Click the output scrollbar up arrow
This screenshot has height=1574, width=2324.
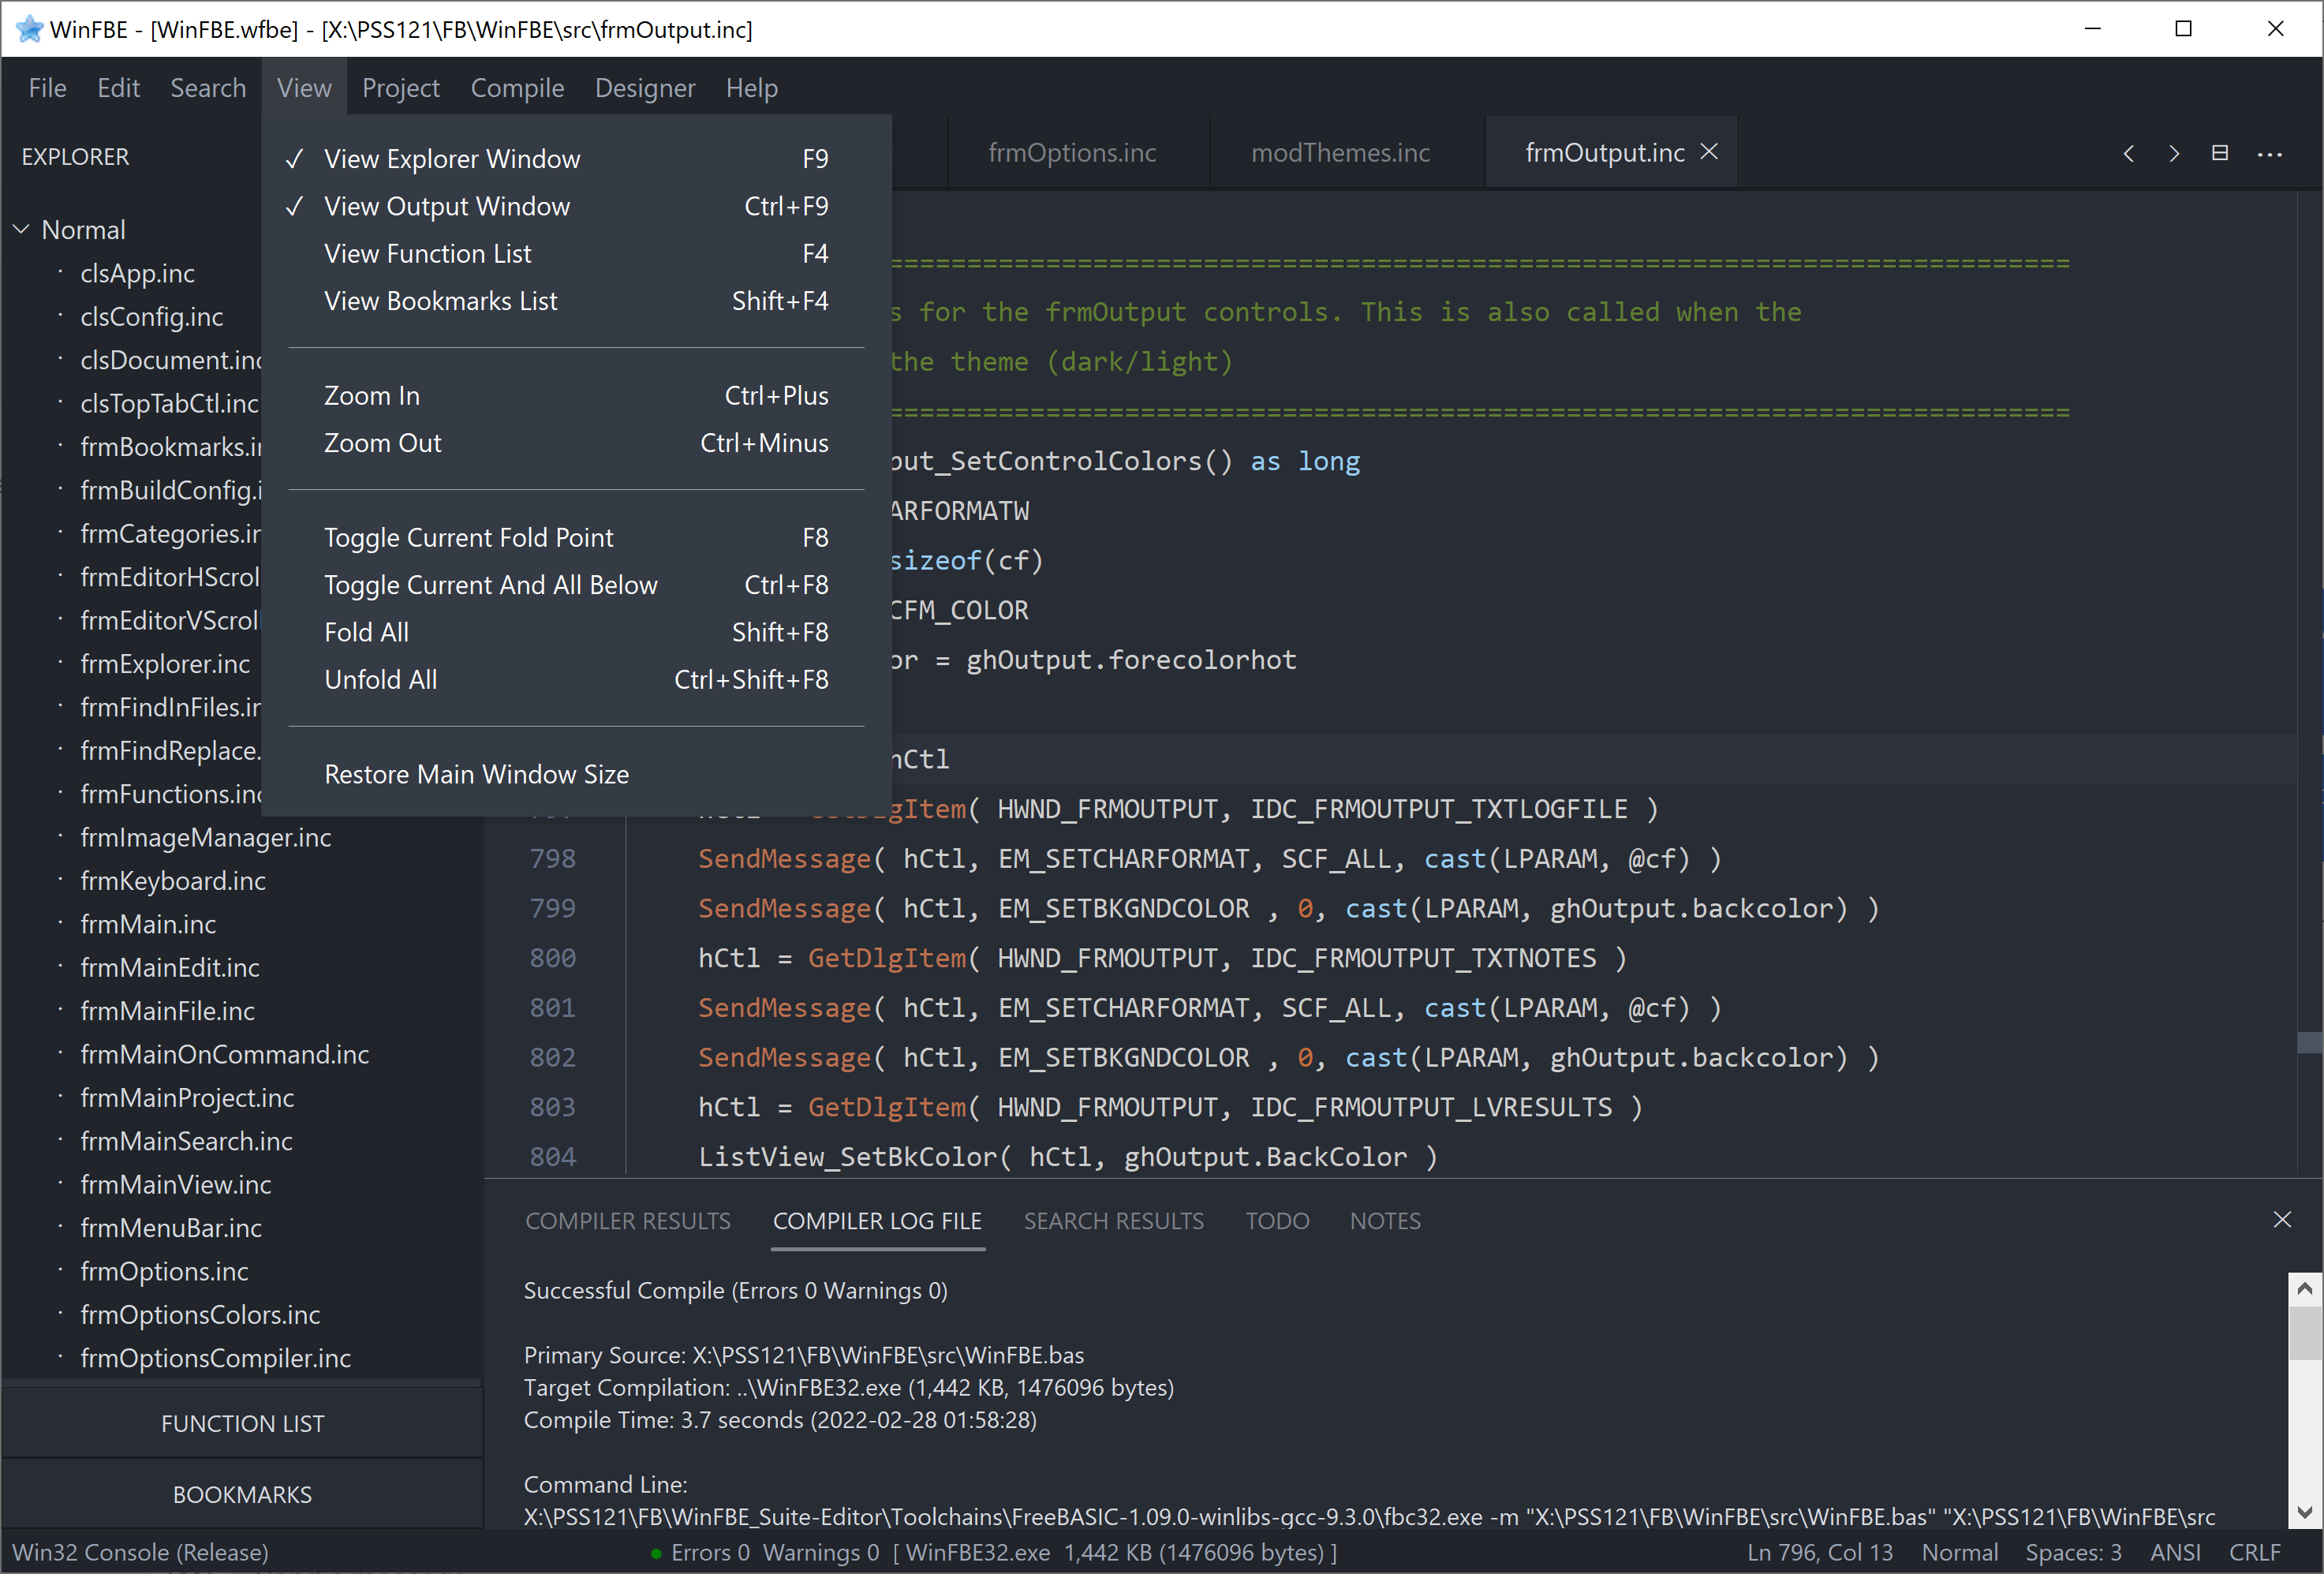2304,1289
